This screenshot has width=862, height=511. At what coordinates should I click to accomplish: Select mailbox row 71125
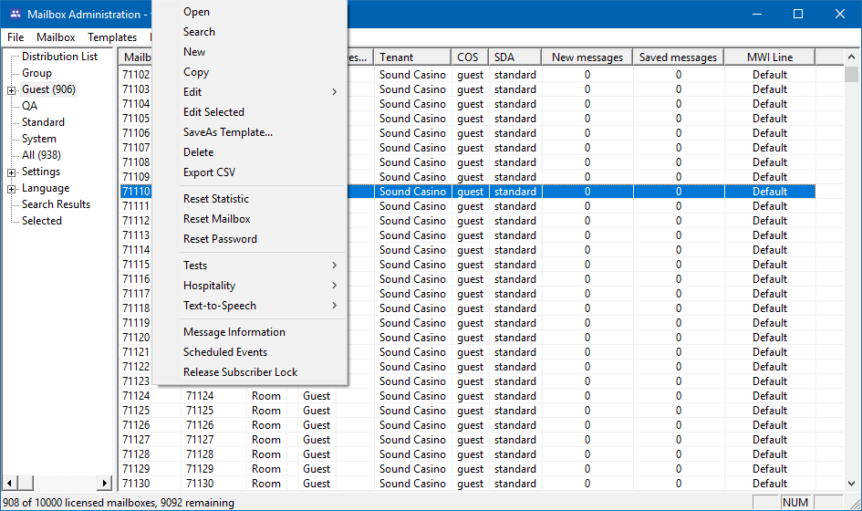click(136, 411)
